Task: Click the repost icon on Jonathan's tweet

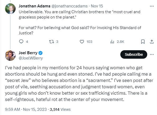Action: coord(51,42)
